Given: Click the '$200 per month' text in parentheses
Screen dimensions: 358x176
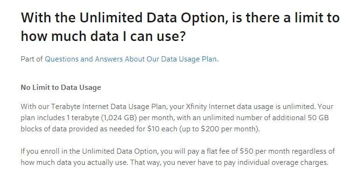Looking at the screenshot, I should 228,129.
